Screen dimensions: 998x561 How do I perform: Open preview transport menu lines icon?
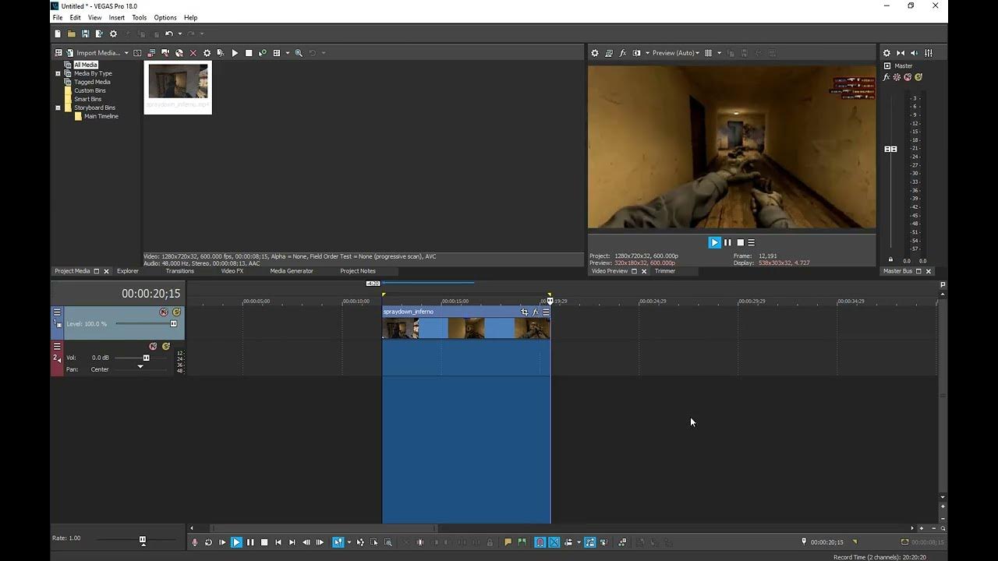[751, 242]
